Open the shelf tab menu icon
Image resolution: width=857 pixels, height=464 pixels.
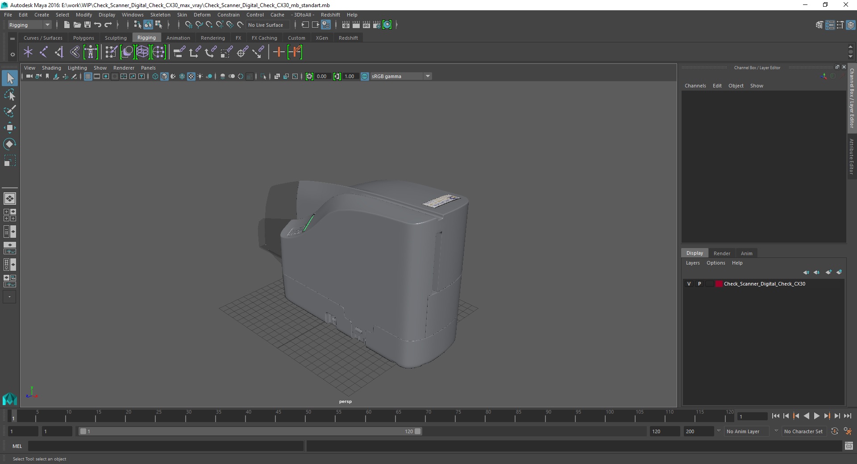(x=12, y=39)
